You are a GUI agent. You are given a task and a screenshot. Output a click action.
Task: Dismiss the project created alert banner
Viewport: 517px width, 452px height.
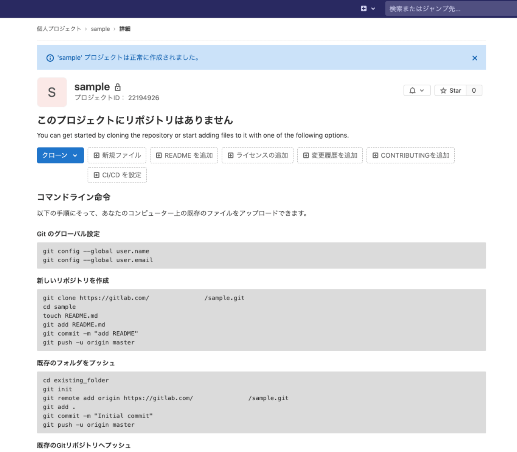475,58
